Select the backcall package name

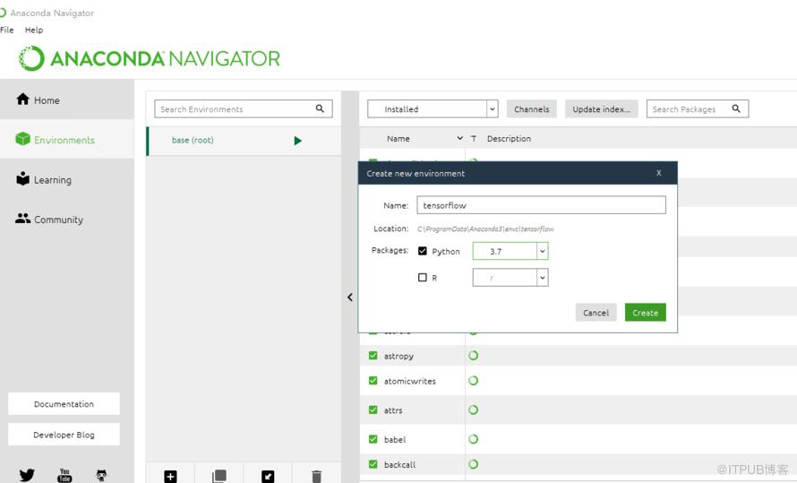[399, 464]
